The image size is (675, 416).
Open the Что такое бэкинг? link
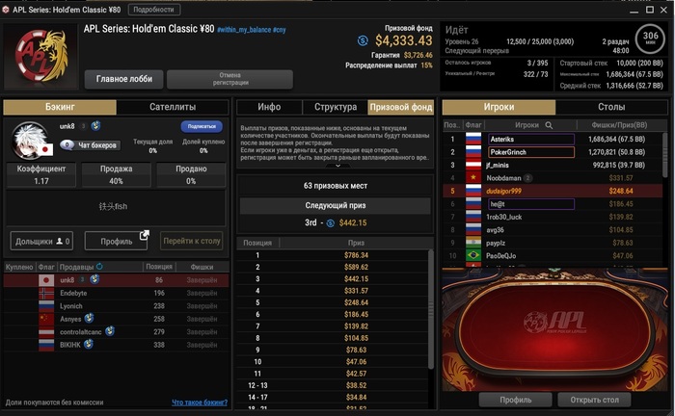click(200, 403)
